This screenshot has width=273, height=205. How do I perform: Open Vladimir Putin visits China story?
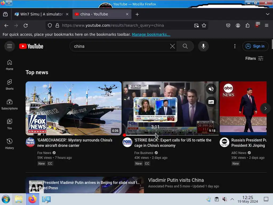[176, 180]
